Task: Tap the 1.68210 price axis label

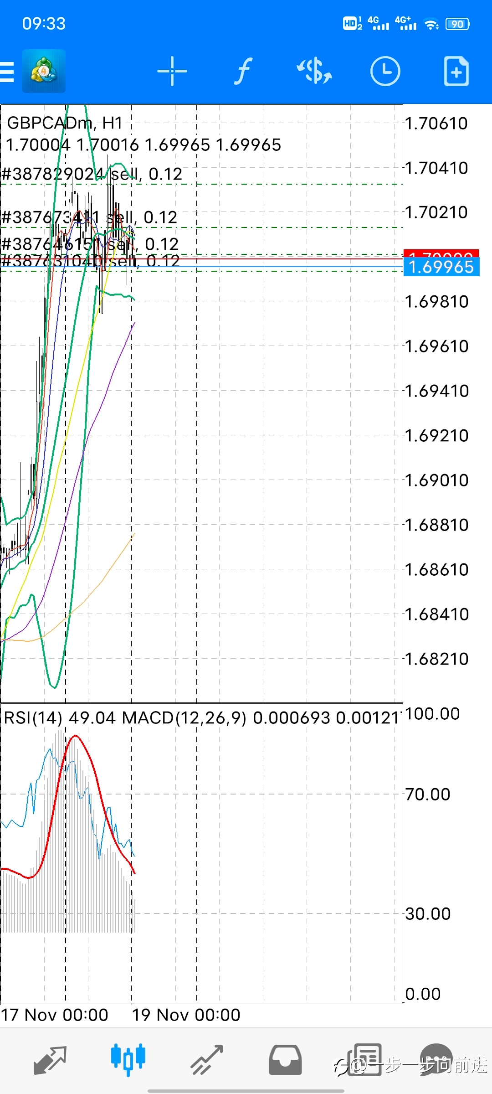Action: coord(436,659)
